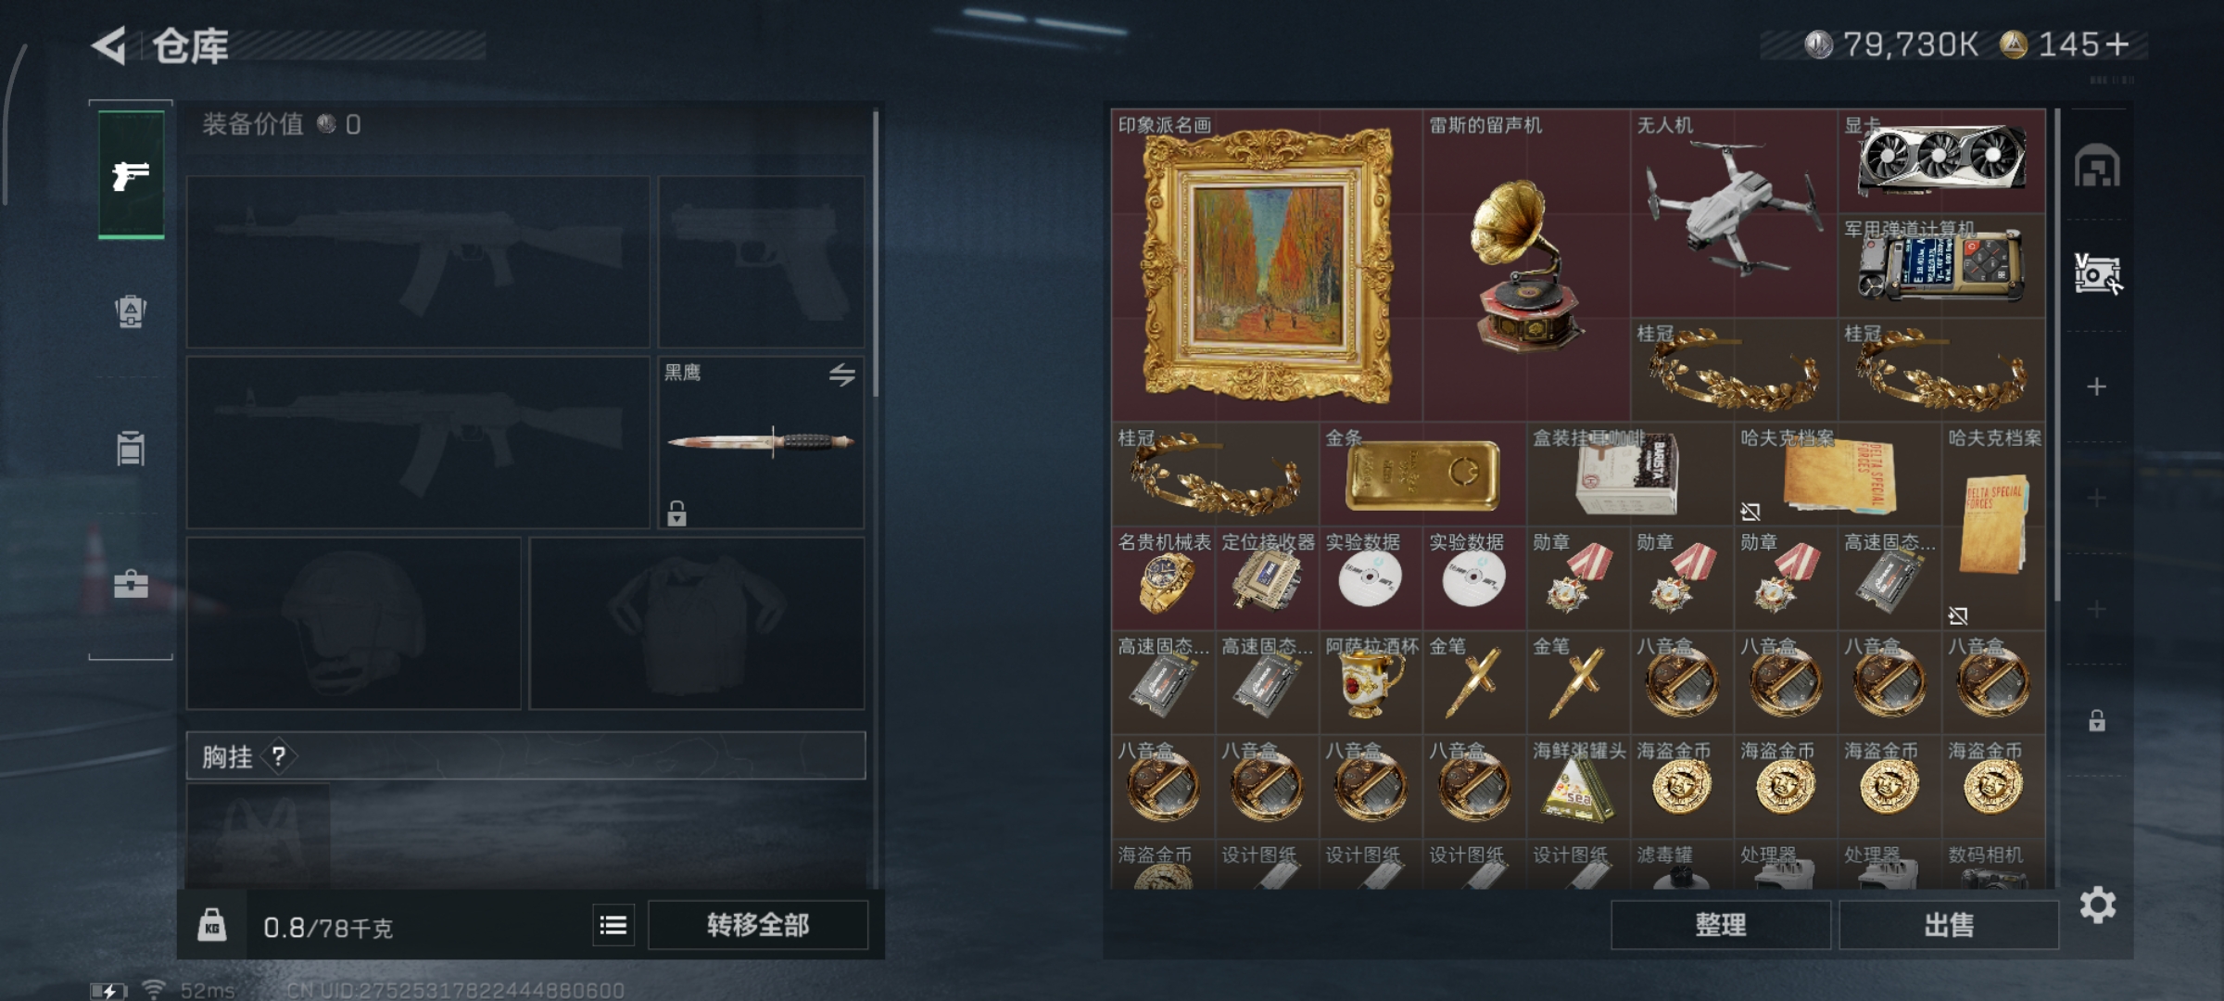This screenshot has height=1001, width=2224.
Task: Open the safe box icon in right sidebar
Action: (x=2098, y=274)
